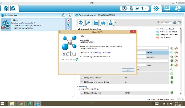The height and width of the screenshot is (108, 185).
Task: Click the 'Firmware information' heading
Action: pyautogui.click(x=89, y=29)
